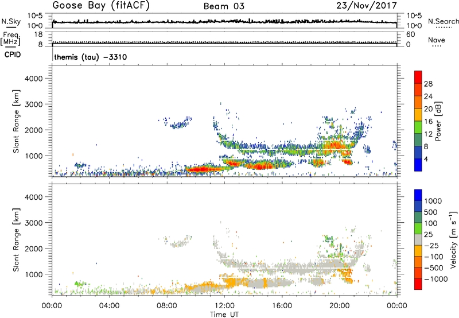Click the '08:00' time tick label

click(x=167, y=306)
